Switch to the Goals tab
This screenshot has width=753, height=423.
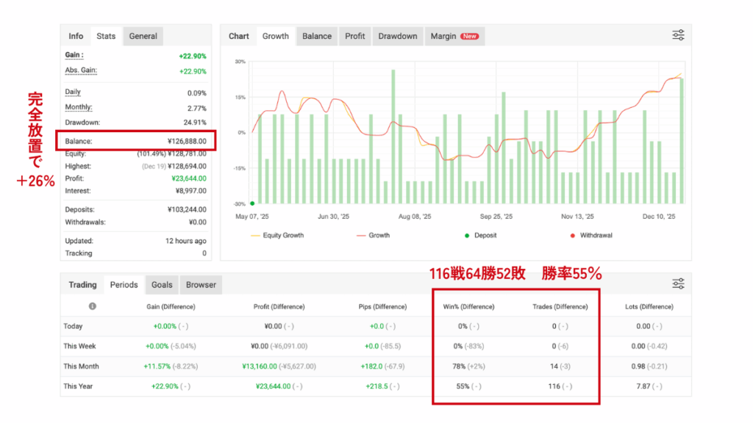click(x=162, y=285)
